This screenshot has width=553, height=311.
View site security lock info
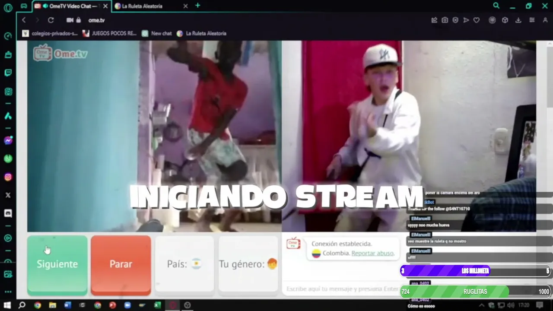[x=78, y=20]
